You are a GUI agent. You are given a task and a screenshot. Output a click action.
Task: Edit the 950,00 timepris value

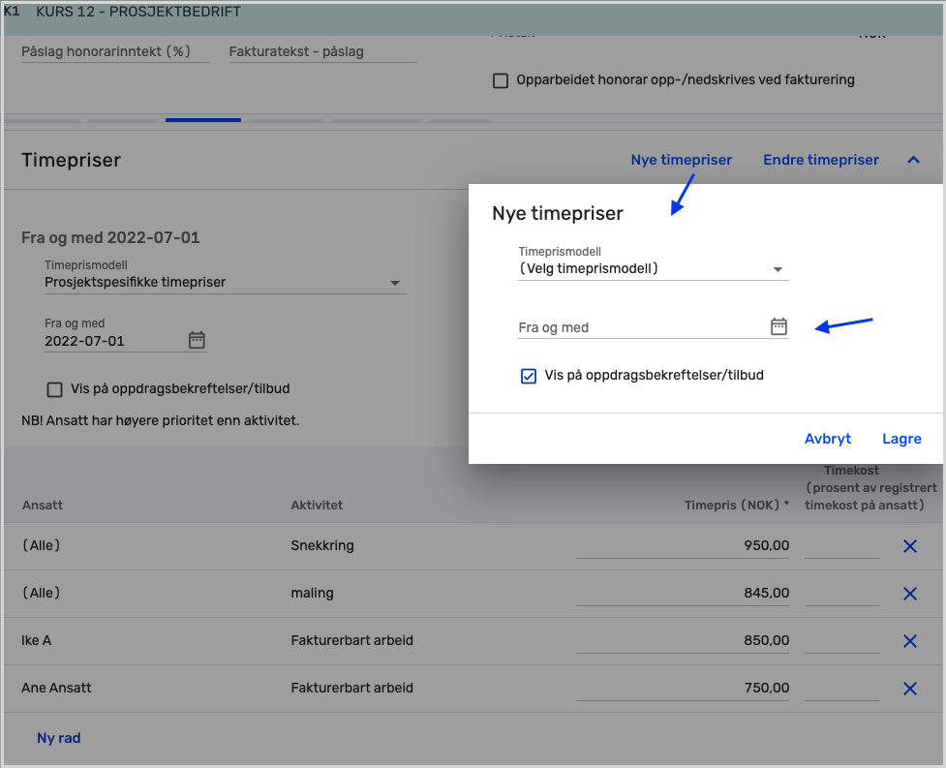coord(683,545)
